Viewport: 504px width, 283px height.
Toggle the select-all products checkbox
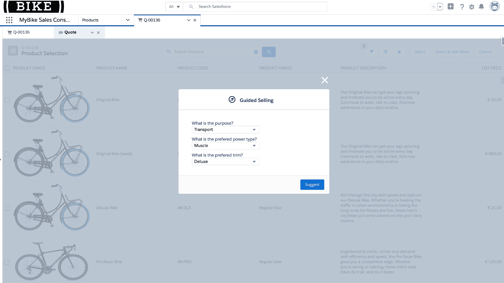tap(7, 68)
